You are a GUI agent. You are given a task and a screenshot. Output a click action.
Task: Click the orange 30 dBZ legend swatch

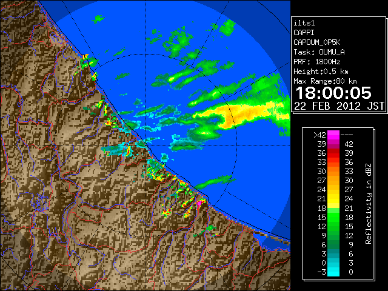[333, 171]
